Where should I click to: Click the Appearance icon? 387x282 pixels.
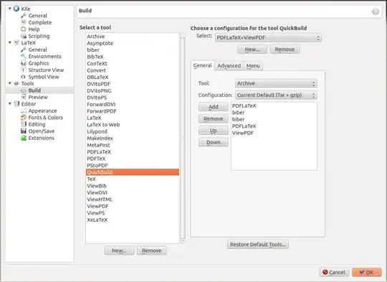point(24,111)
